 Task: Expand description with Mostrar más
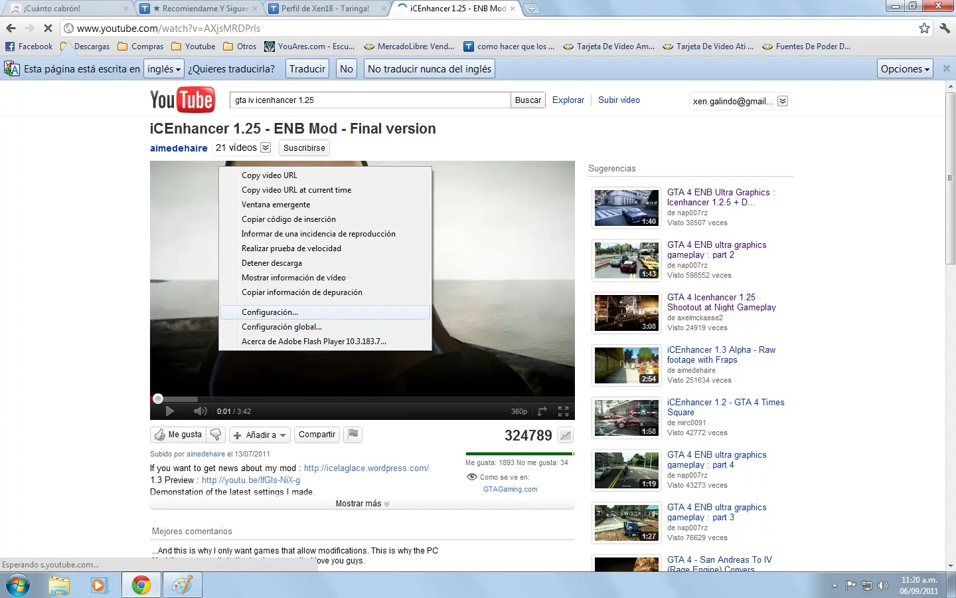click(x=362, y=504)
